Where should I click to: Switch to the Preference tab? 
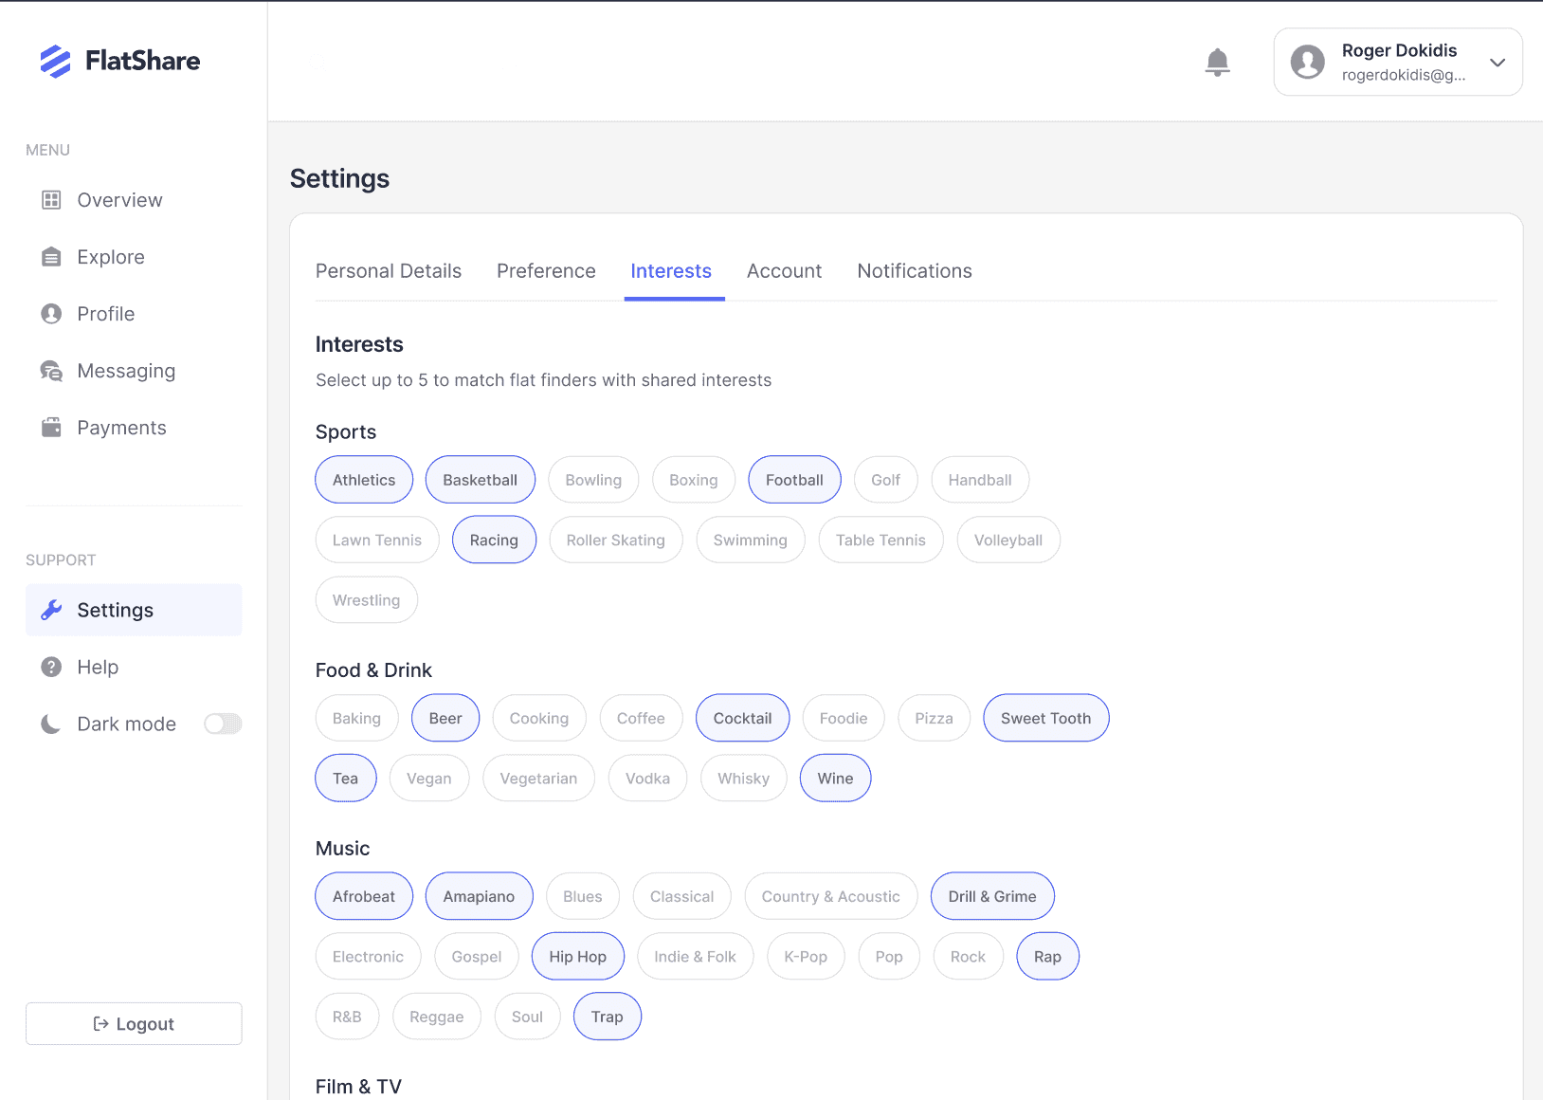(x=546, y=271)
